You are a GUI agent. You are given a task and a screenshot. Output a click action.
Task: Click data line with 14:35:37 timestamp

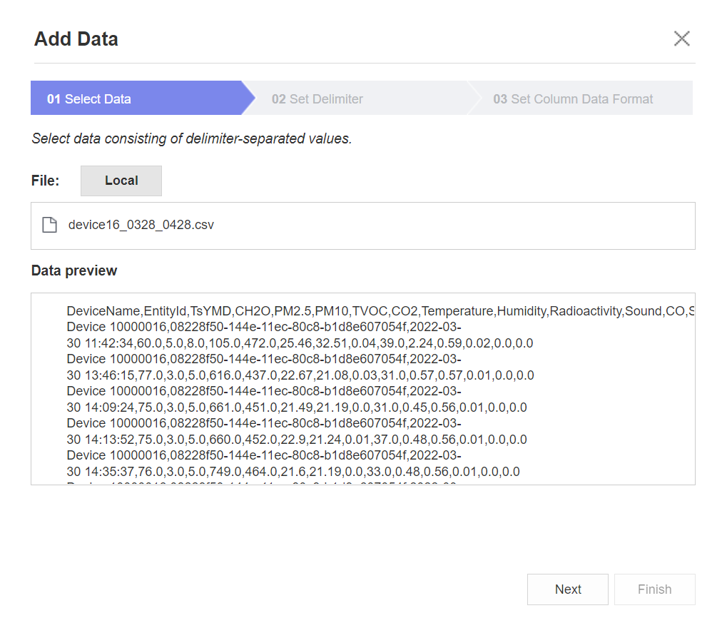coord(293,472)
